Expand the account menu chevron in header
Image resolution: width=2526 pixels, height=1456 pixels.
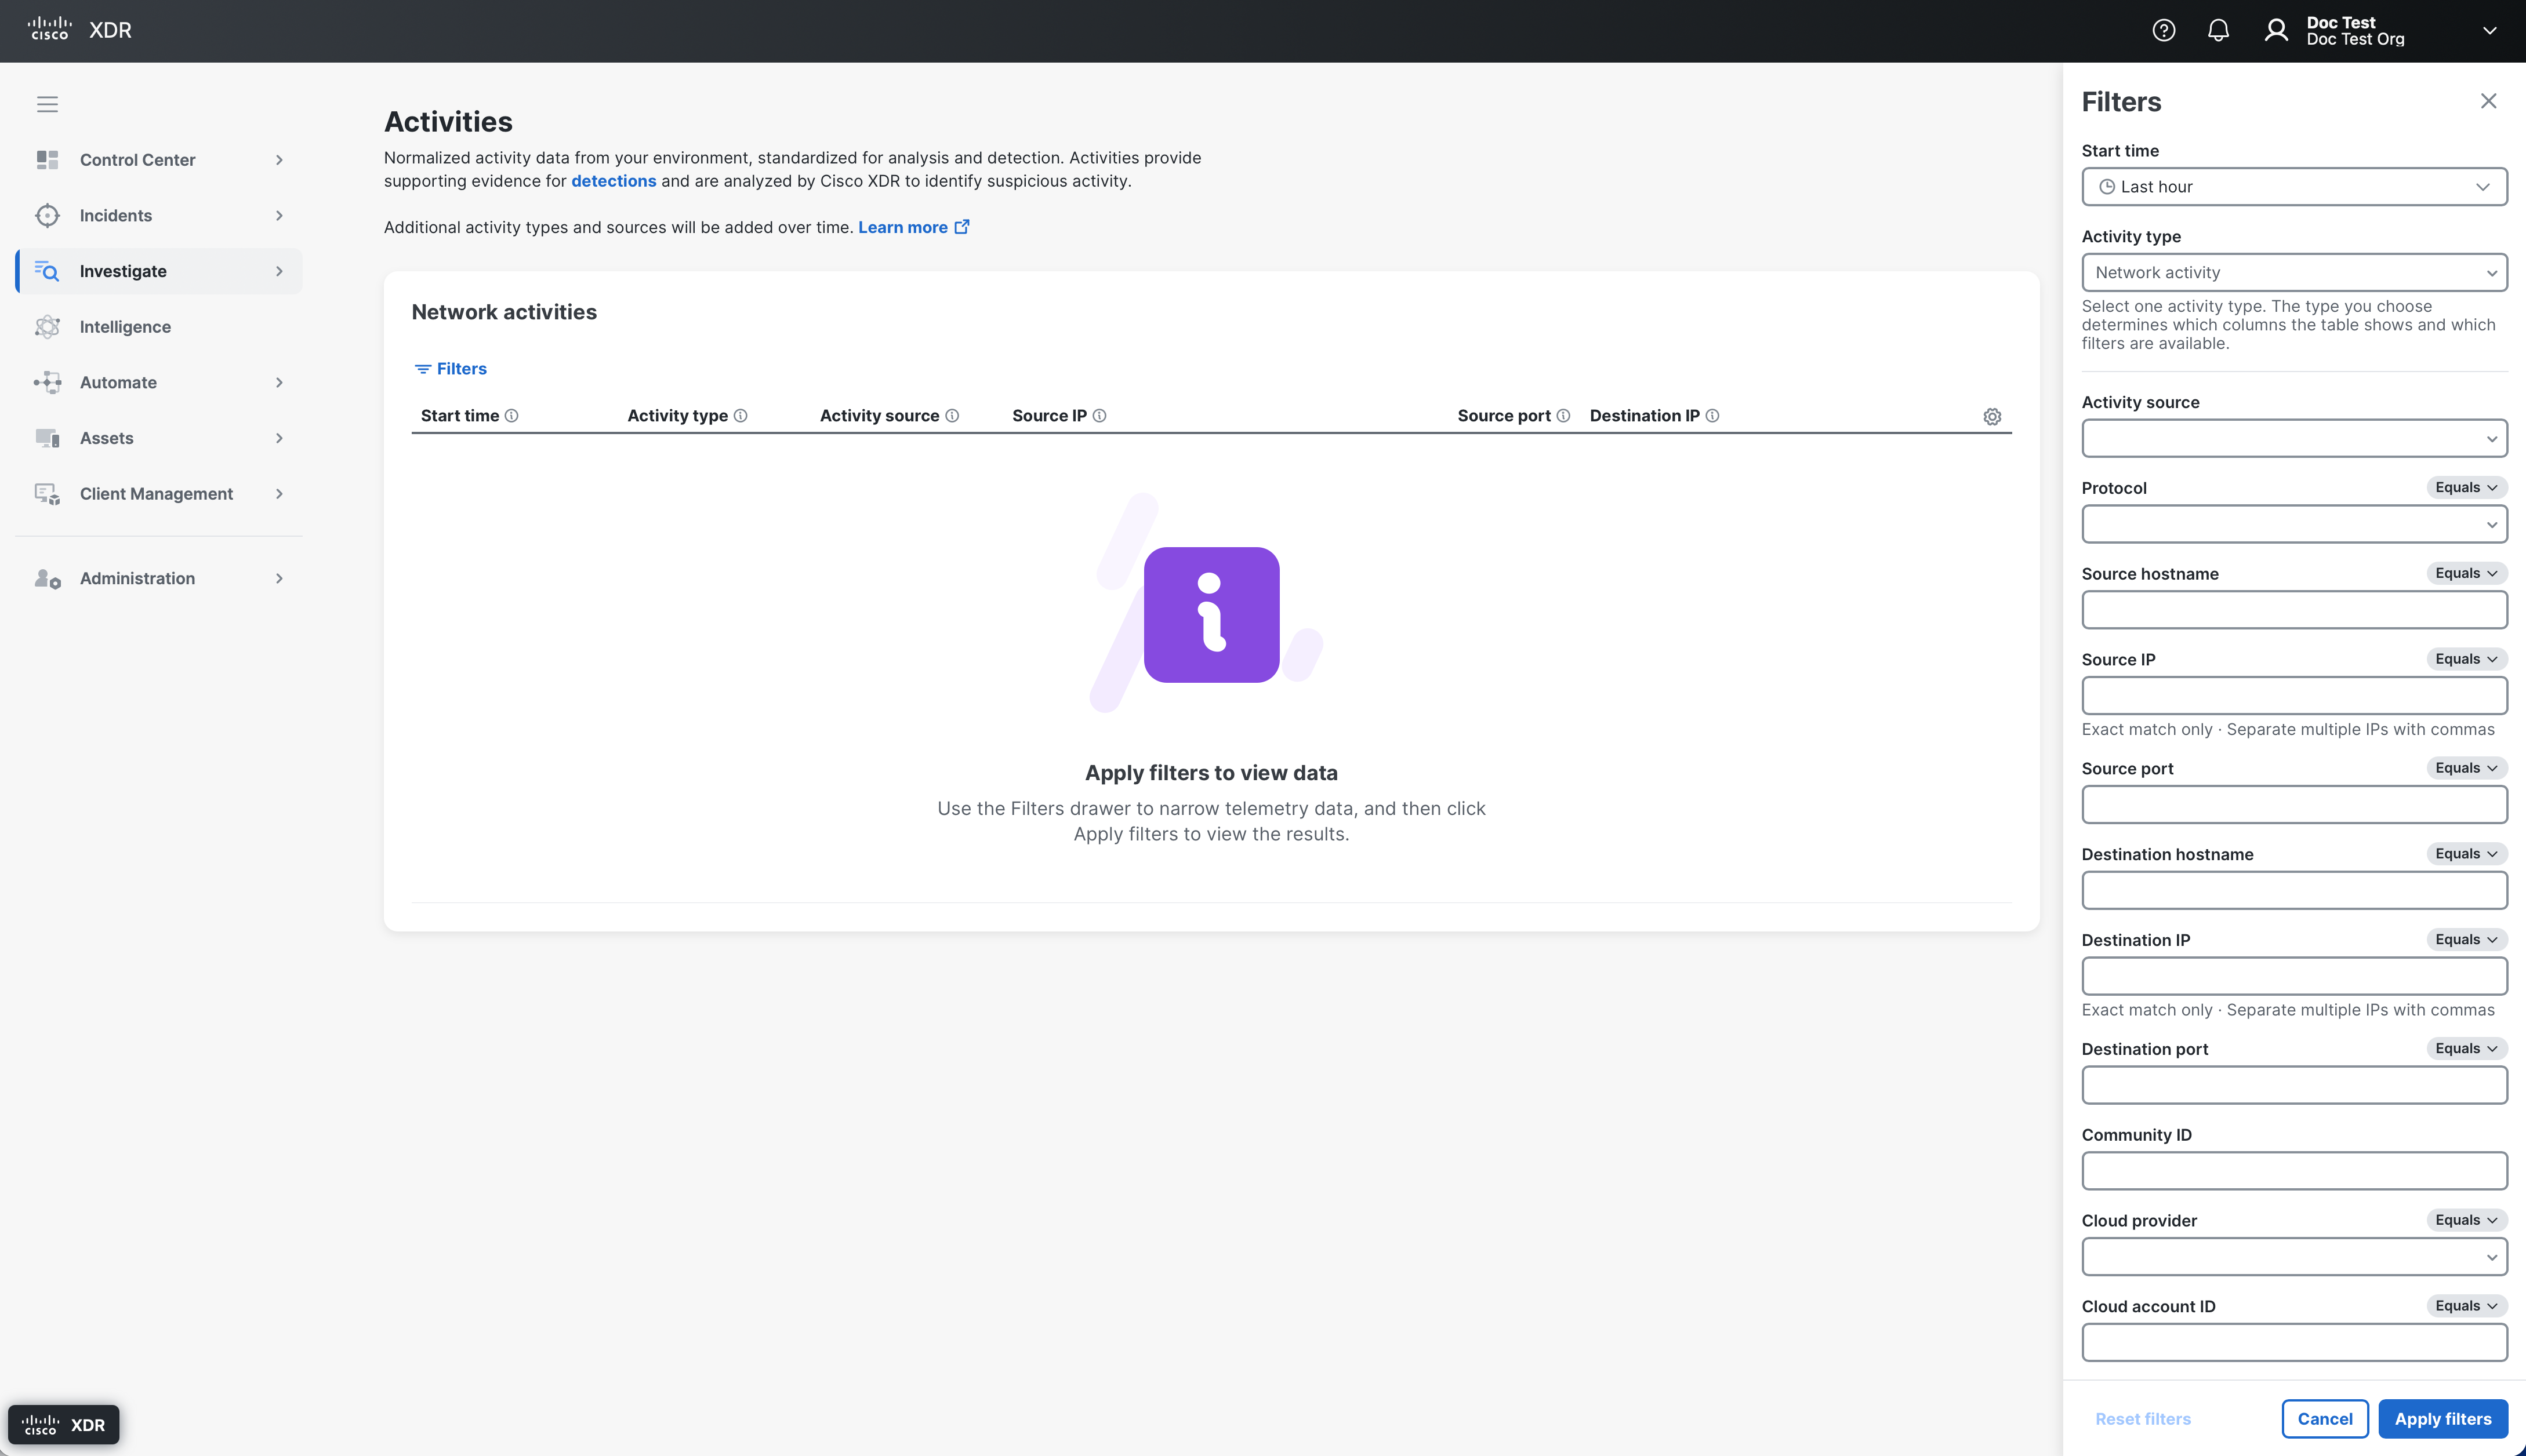[2489, 30]
